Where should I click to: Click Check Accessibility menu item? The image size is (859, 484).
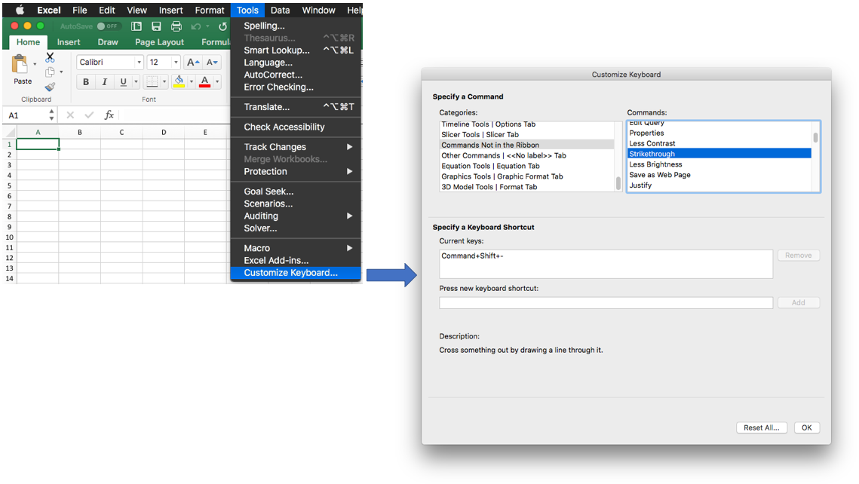296,127
